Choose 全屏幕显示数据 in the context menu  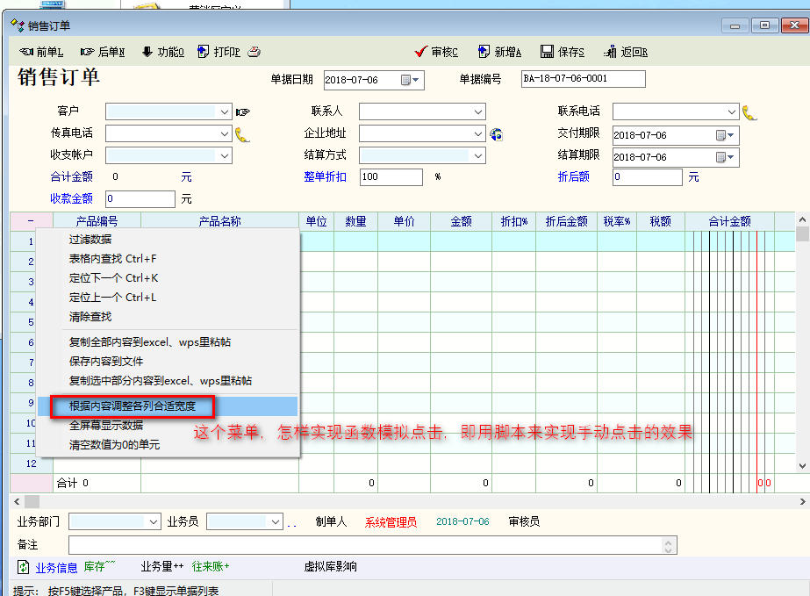pyautogui.click(x=106, y=426)
